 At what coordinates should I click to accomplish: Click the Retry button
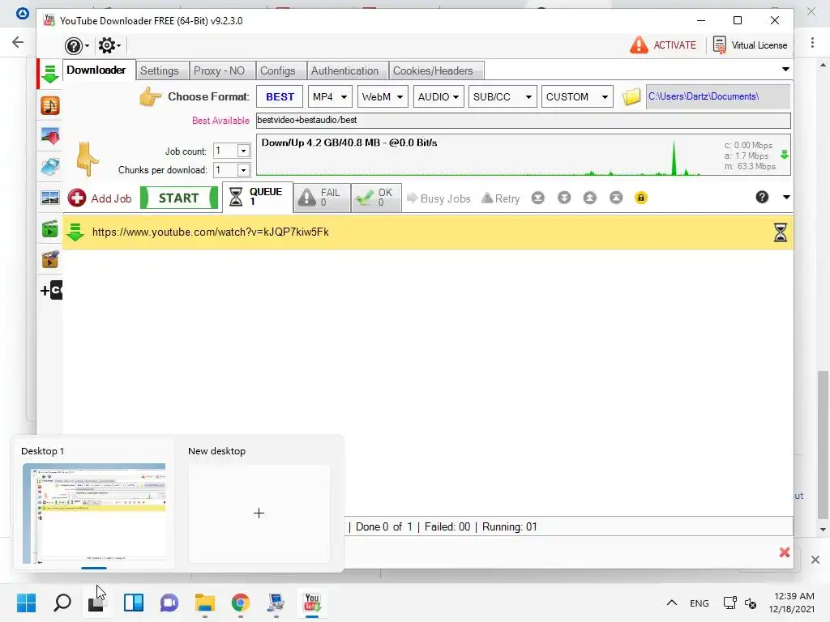click(x=501, y=198)
